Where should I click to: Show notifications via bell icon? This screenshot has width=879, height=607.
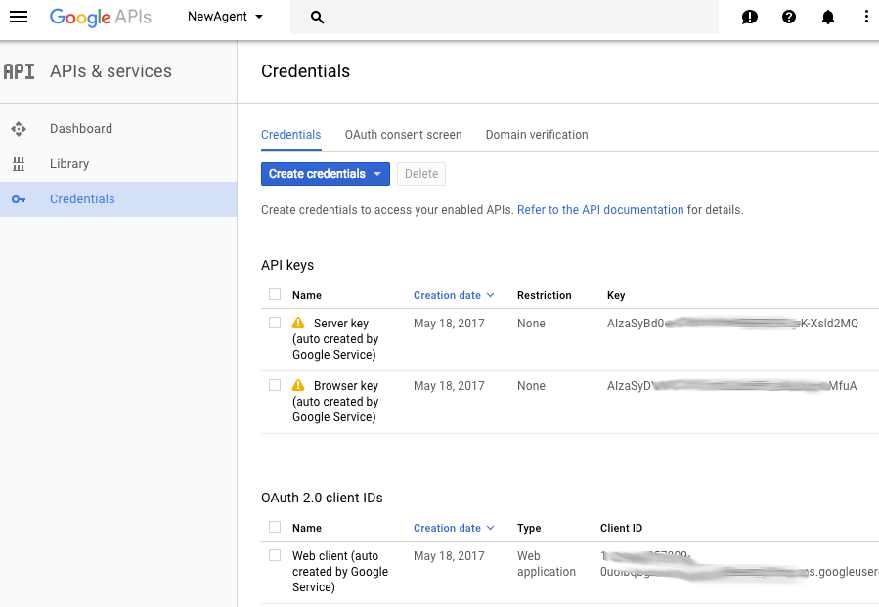pyautogui.click(x=828, y=17)
